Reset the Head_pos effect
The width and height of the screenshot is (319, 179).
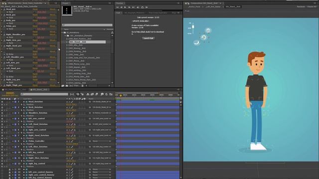click(x=35, y=9)
